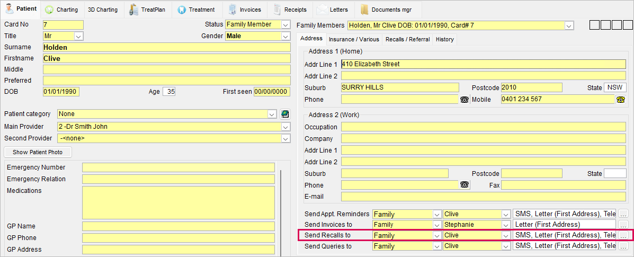The height and width of the screenshot is (257, 634).
Task: Open the Charting tab
Action: click(x=61, y=10)
